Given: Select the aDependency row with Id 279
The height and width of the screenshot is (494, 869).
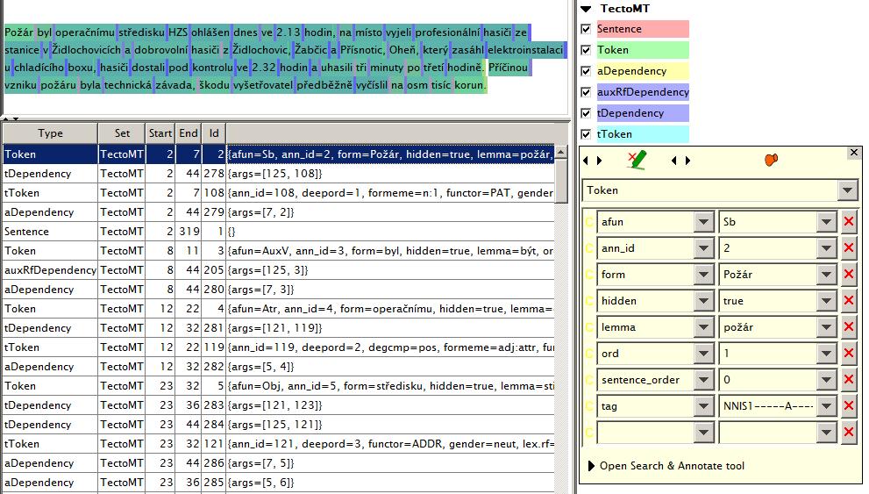Looking at the screenshot, I should point(278,212).
